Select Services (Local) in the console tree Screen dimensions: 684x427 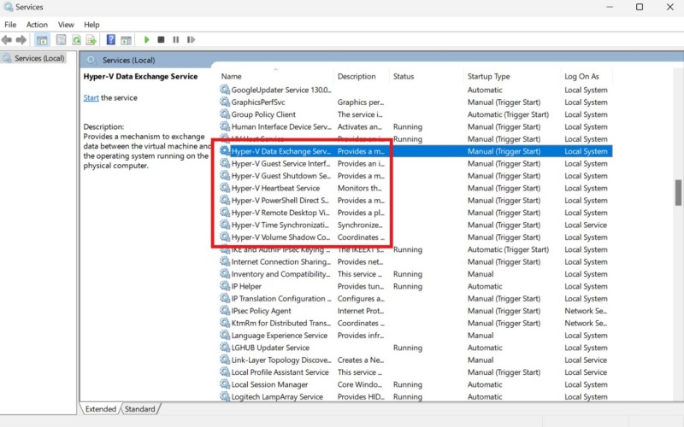(39, 58)
